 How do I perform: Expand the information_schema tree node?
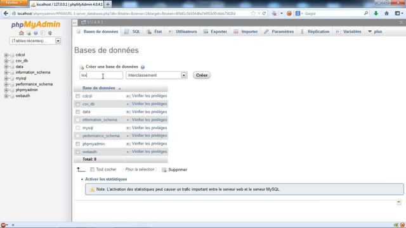tap(6, 73)
